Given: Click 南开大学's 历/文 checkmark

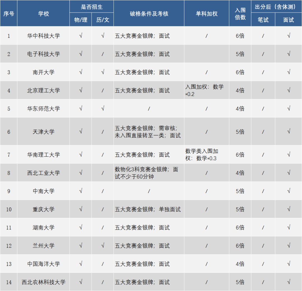Looking at the screenshot, I should coord(103,72).
